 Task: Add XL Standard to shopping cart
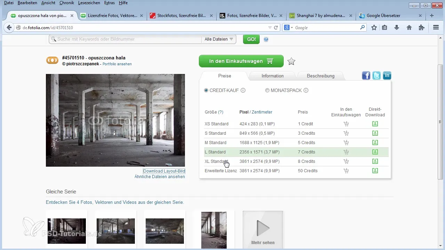click(x=346, y=161)
